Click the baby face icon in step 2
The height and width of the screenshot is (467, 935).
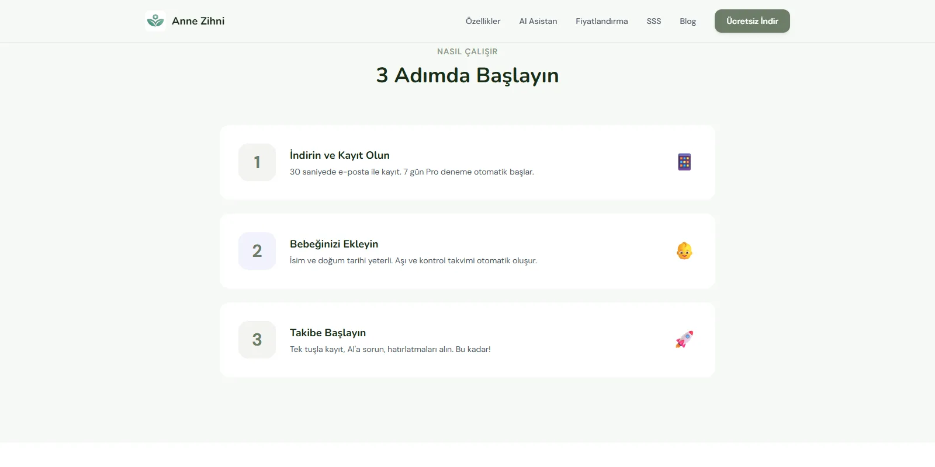tap(684, 251)
